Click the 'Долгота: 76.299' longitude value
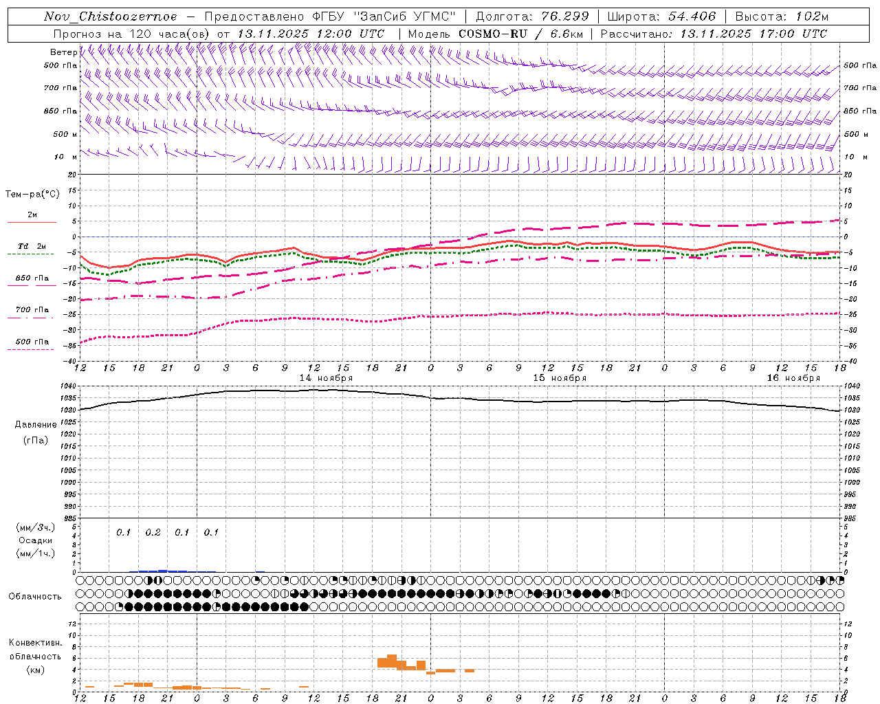The image size is (880, 704). pyautogui.click(x=532, y=16)
